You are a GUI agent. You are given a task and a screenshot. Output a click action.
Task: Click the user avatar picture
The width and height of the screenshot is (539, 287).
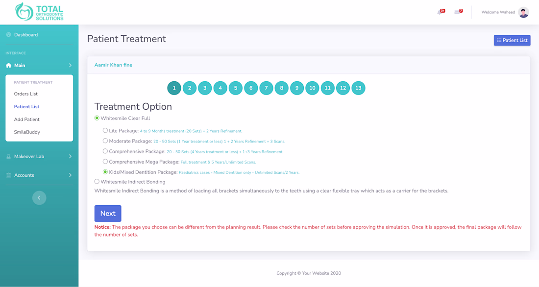[523, 12]
